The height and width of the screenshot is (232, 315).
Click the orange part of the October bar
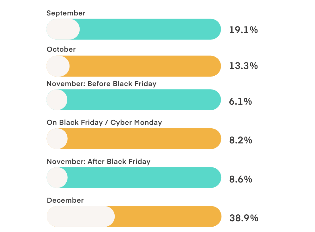[145, 66]
